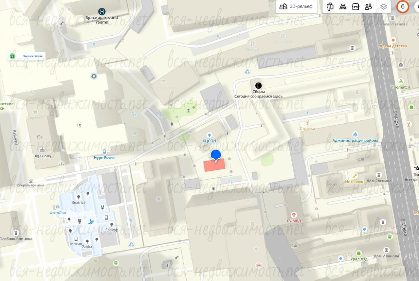Open the Toomatch green icon
The height and width of the screenshot is (281, 419).
click(x=401, y=81)
